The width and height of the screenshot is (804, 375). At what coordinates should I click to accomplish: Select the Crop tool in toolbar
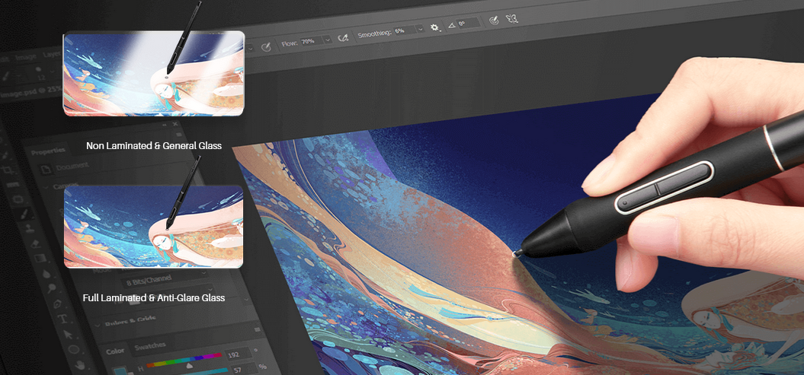(x=8, y=169)
